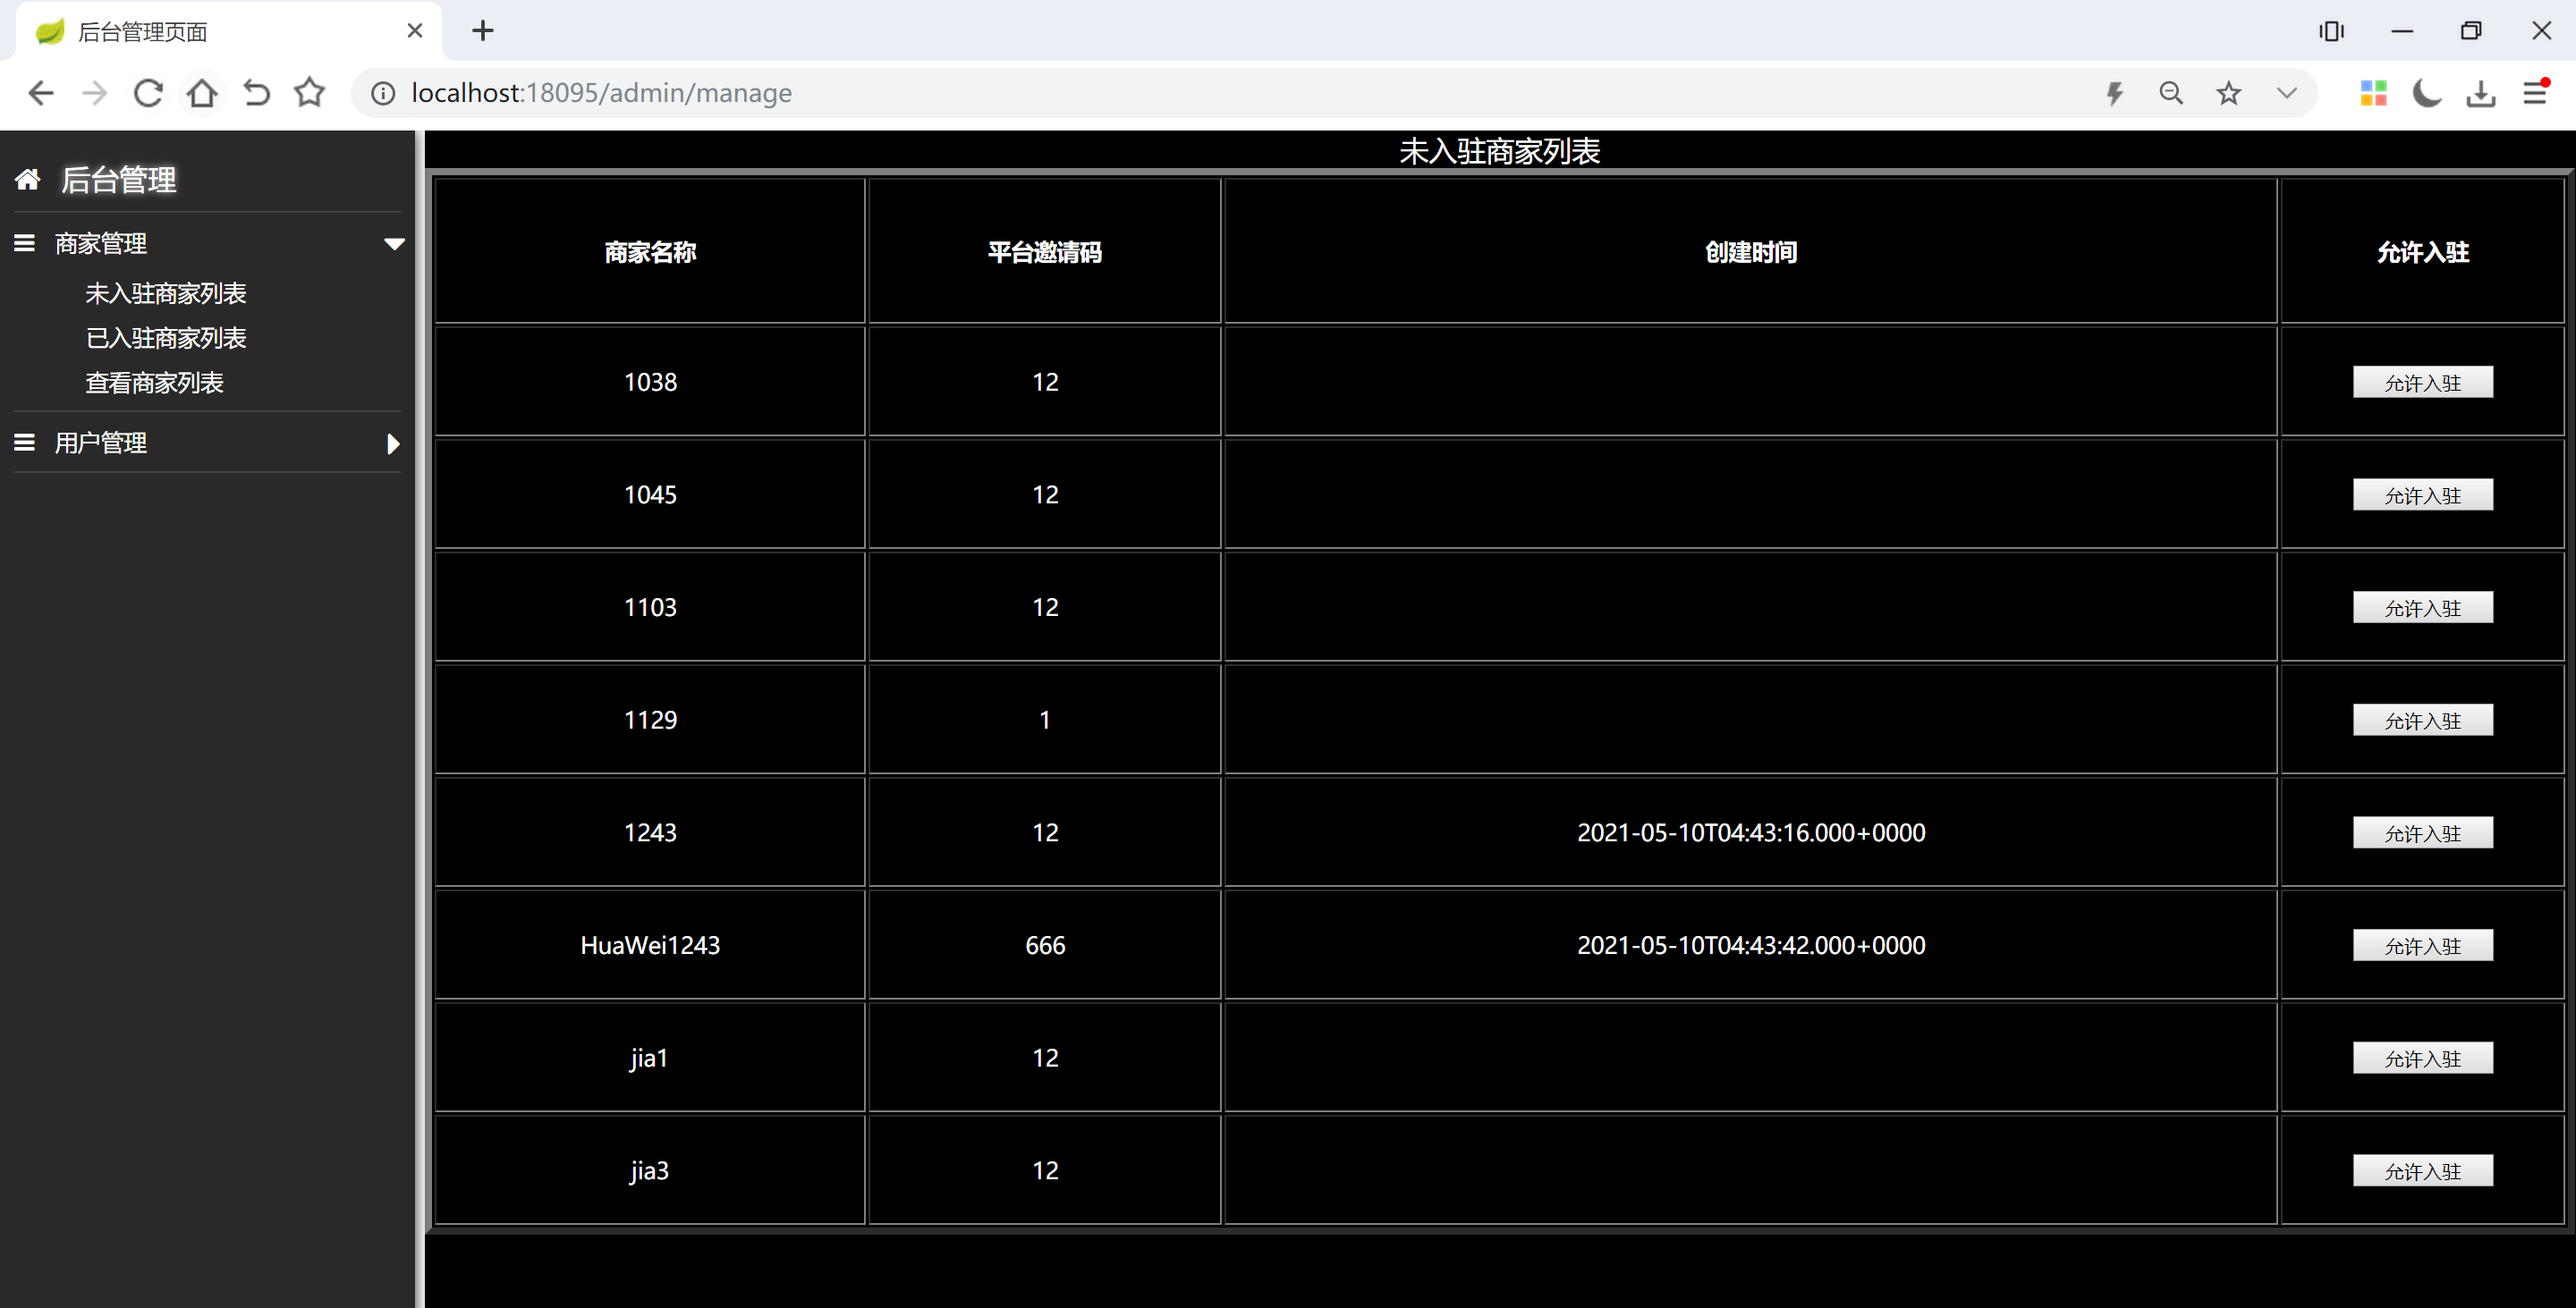2576x1308 pixels.
Task: Click the hamburger icon beside 商家管理
Action: (25, 243)
